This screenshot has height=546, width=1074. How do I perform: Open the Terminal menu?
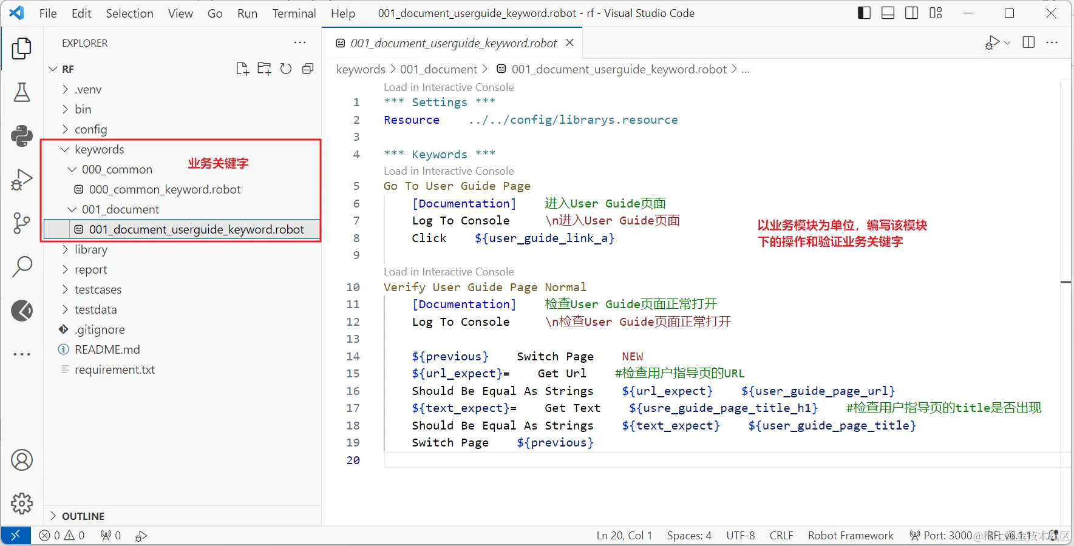(294, 13)
